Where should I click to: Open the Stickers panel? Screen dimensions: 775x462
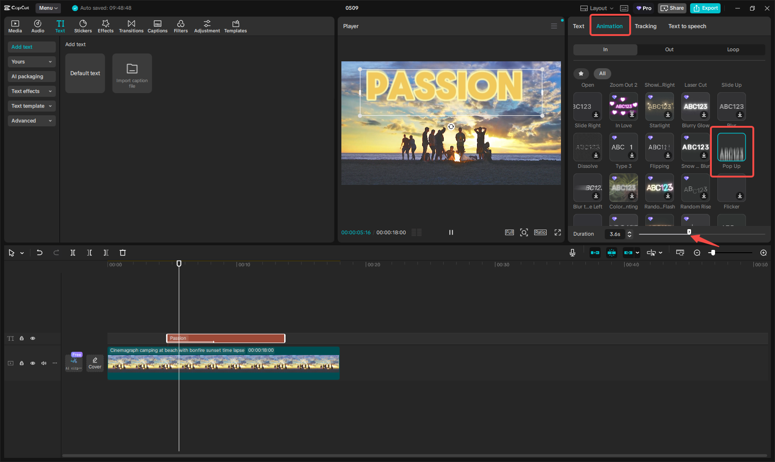[x=83, y=26]
